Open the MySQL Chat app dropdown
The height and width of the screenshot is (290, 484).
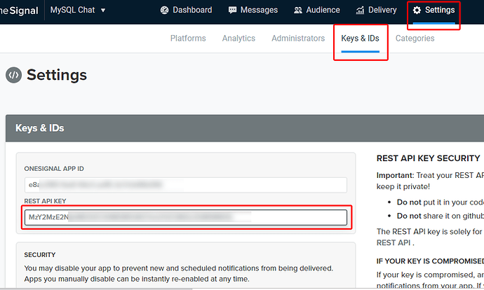(x=78, y=11)
